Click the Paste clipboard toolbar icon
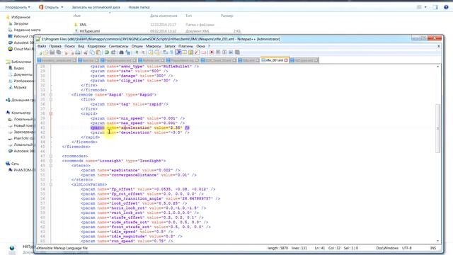The height and width of the screenshot is (255, 453). pos(98,52)
